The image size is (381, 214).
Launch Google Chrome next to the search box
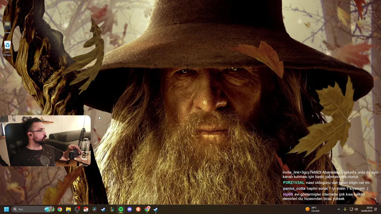click(x=60, y=209)
